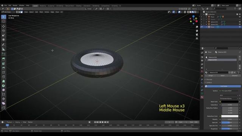The image size is (242, 136).
Task: Select the Smooth tool
Action: pyautogui.click(x=3, y=90)
